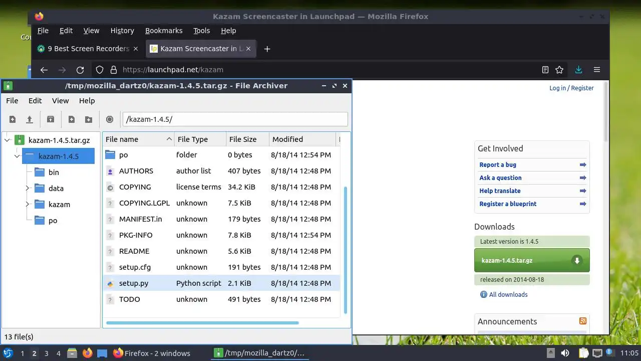Sort by File Size column header
This screenshot has width=641, height=361.
pyautogui.click(x=247, y=139)
